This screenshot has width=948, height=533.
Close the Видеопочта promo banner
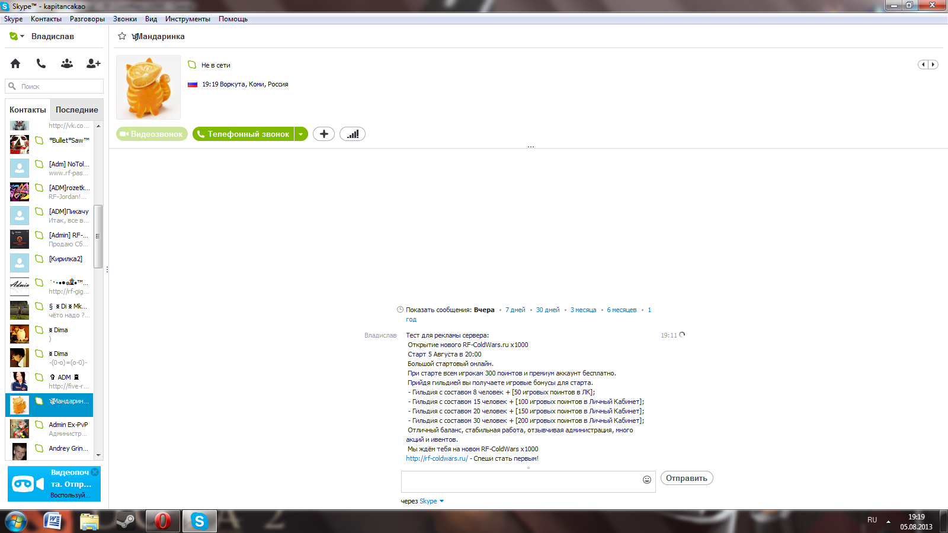95,472
